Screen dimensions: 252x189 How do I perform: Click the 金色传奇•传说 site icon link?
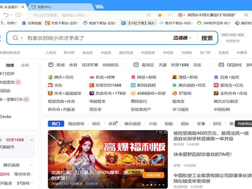click(x=231, y=93)
